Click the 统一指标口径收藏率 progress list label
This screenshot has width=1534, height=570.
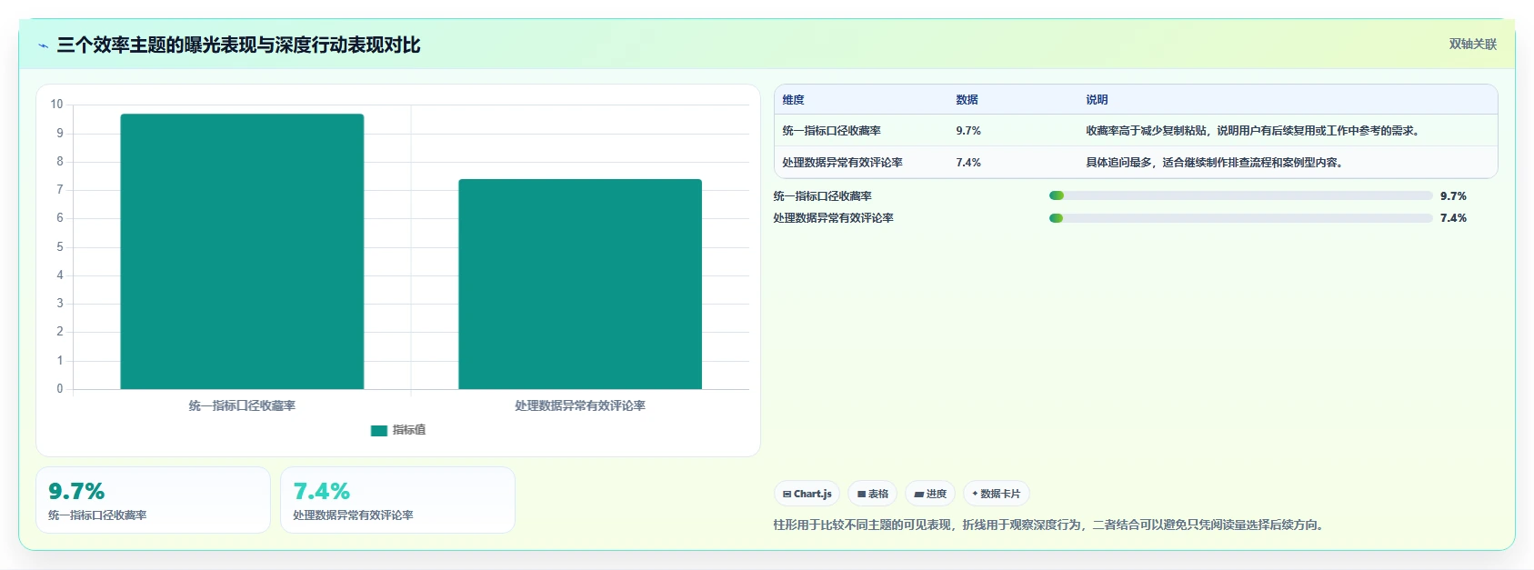(x=823, y=196)
